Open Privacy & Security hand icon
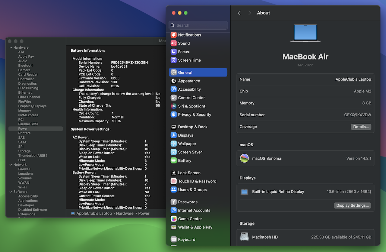The height and width of the screenshot is (252, 386). (173, 115)
